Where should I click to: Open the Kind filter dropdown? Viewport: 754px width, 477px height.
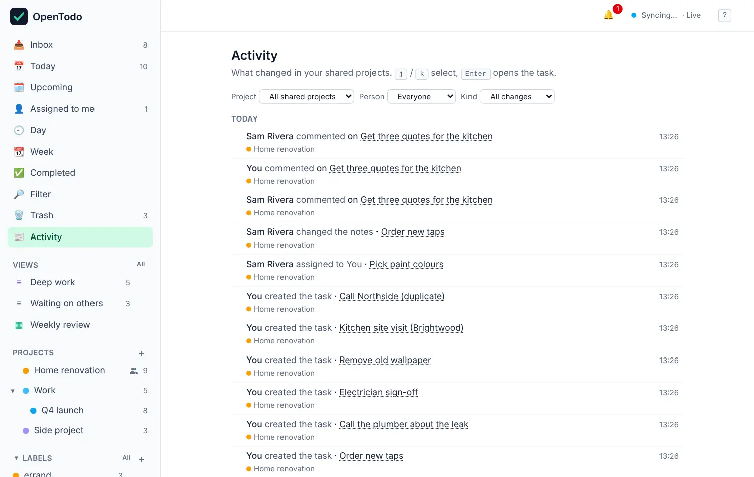click(517, 96)
